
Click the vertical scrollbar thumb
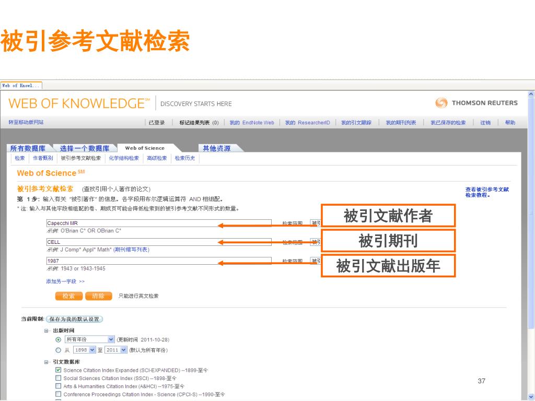click(531, 213)
